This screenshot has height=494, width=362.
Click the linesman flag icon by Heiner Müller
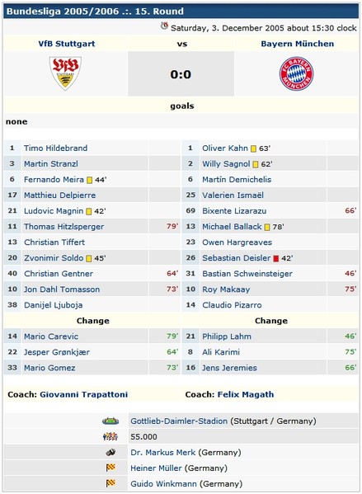coord(110,468)
